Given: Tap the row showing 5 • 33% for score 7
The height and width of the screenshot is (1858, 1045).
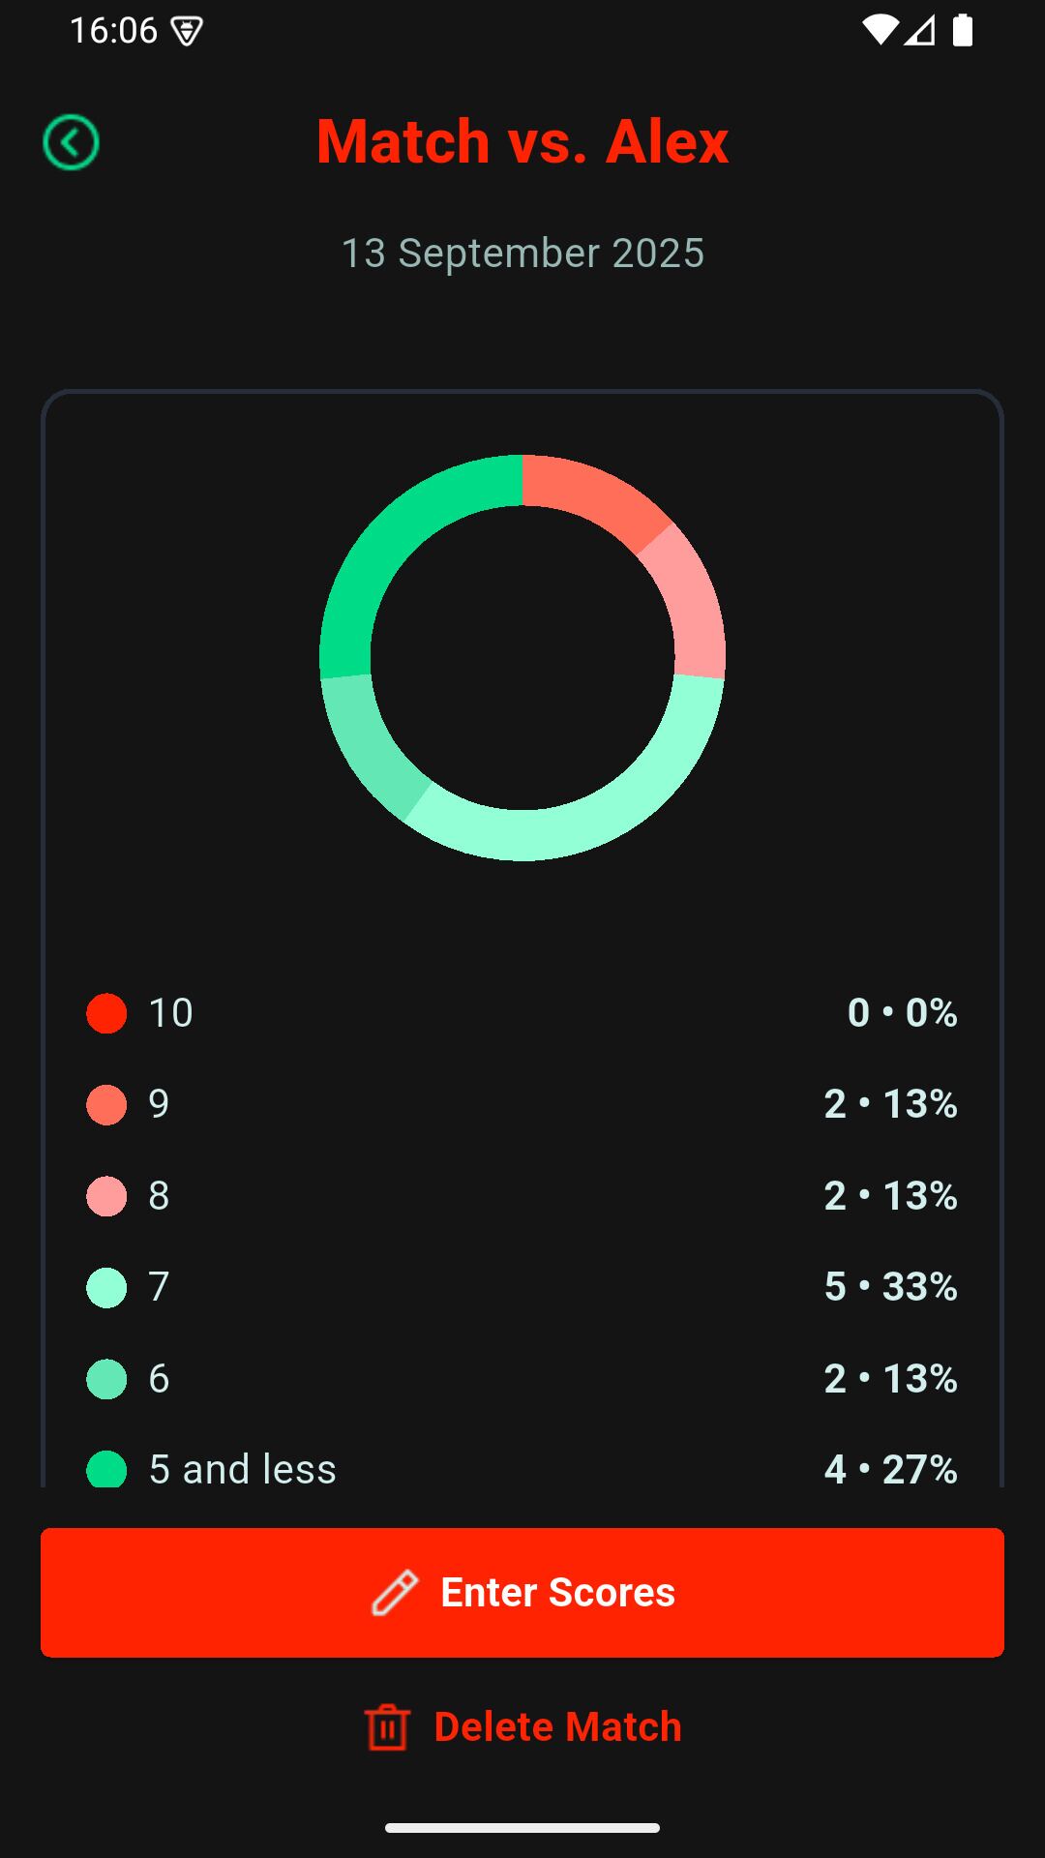Looking at the screenshot, I should (522, 1286).
